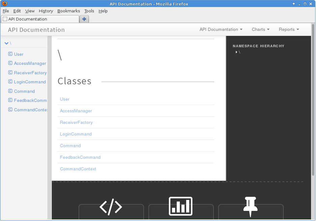Click the class icon beside ReceiverFactory in sidebar
316x221 pixels.
pos(10,72)
